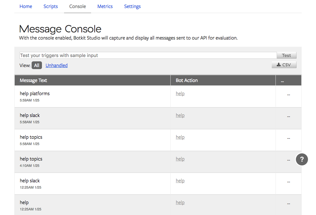The height and width of the screenshot is (215, 316).
Task: Show All messages view
Action: pos(37,65)
